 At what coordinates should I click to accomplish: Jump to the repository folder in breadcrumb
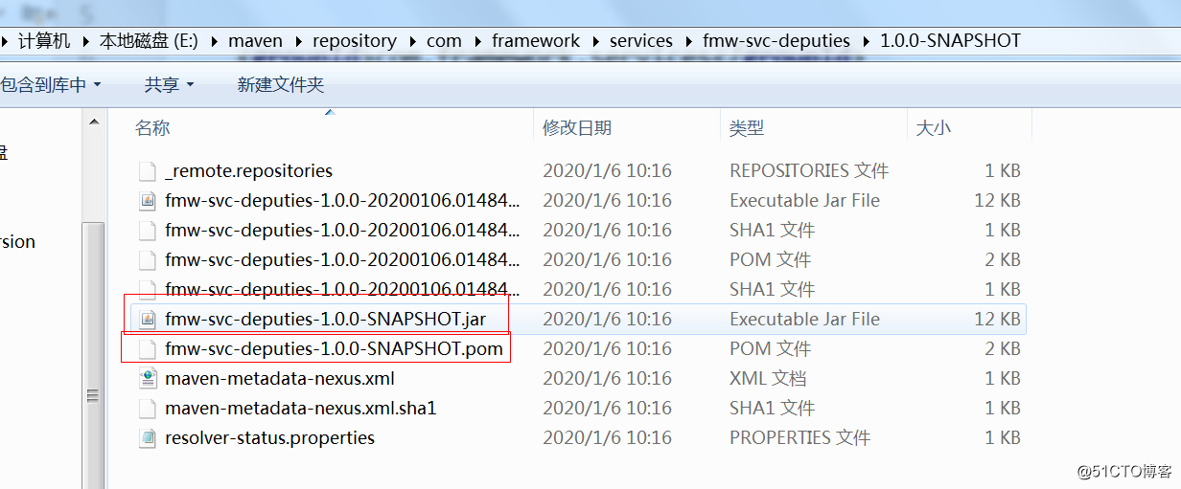click(355, 41)
